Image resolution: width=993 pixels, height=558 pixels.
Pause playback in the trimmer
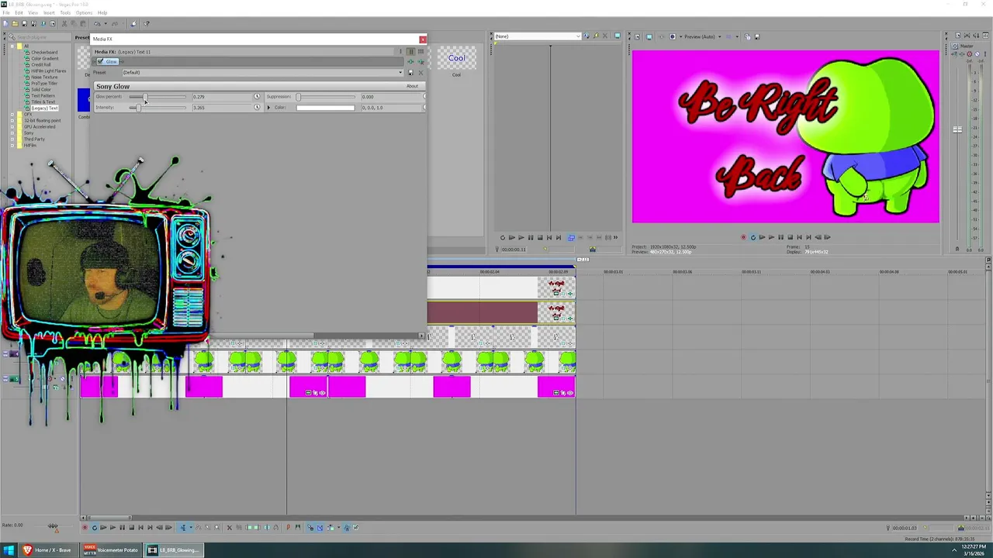pyautogui.click(x=531, y=238)
